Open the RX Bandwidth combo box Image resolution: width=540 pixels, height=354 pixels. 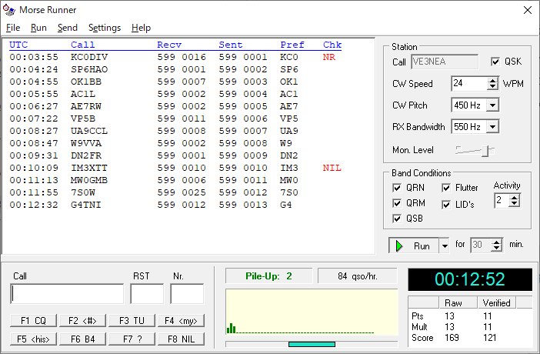coord(492,127)
